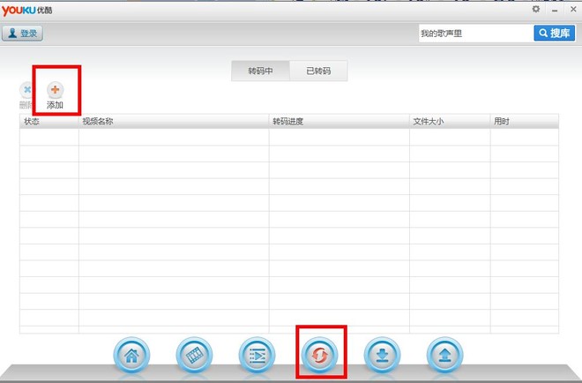This screenshot has width=582, height=383.
Task: Open the upload icon in bottom dock
Action: pyautogui.click(x=445, y=355)
